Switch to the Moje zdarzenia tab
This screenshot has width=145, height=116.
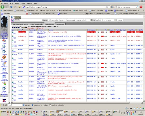(50, 24)
